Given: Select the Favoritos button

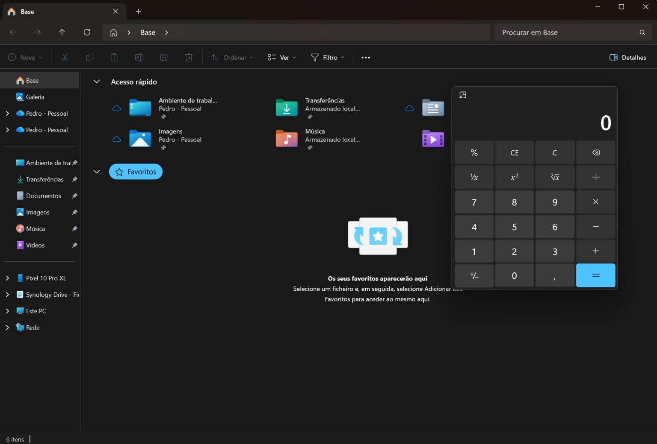Looking at the screenshot, I should coord(136,172).
